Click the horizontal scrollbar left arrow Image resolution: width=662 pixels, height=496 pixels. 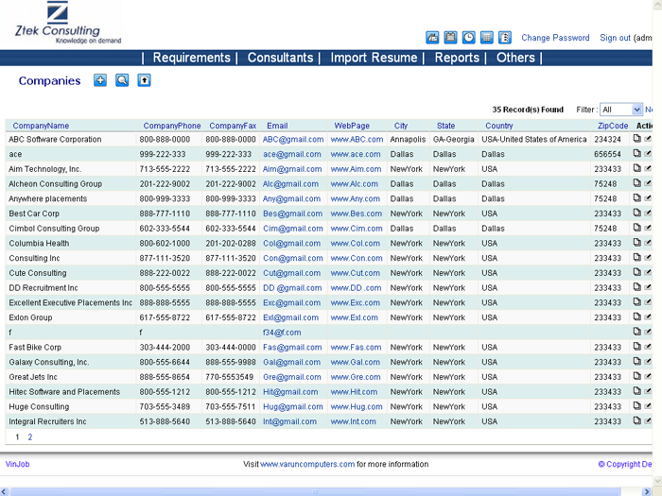click(x=4, y=492)
